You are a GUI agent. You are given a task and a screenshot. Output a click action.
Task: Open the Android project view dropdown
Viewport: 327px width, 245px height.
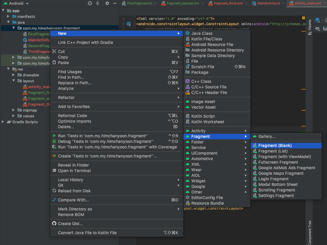[16, 3]
